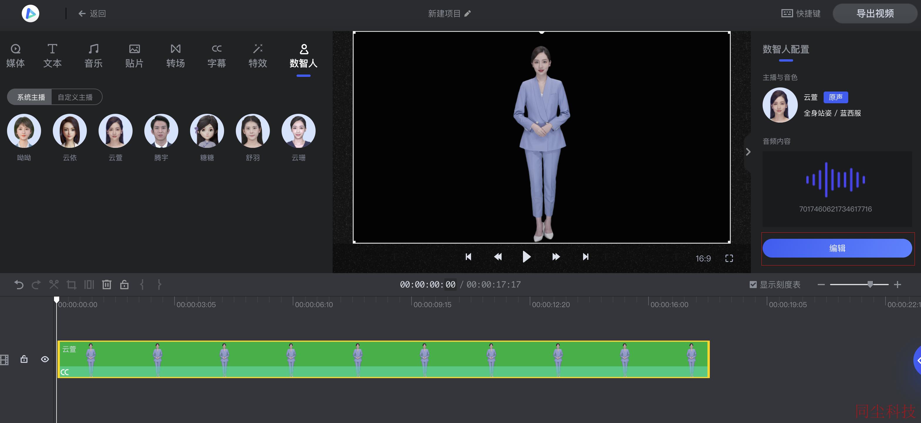Collapse the right configuration panel arrow
This screenshot has height=423, width=921.
748,152
